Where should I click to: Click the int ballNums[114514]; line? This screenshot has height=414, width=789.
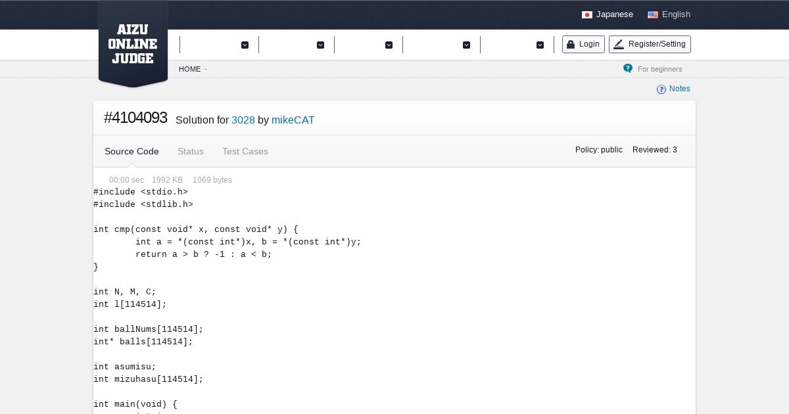pyautogui.click(x=149, y=329)
